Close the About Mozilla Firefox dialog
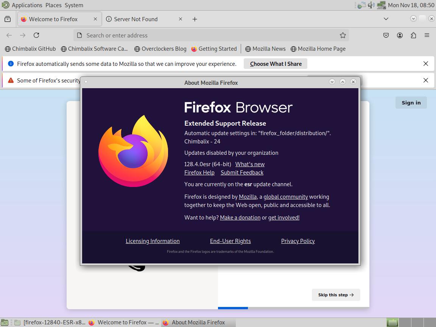This screenshot has width=436, height=327. 353,82
